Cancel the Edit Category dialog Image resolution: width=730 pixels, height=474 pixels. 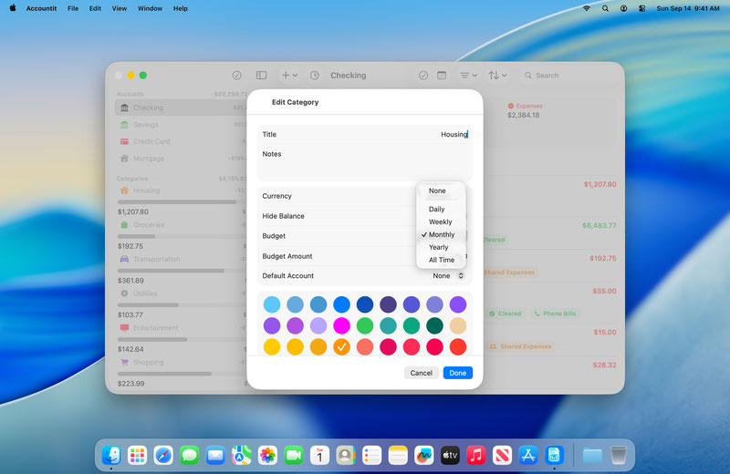click(421, 373)
